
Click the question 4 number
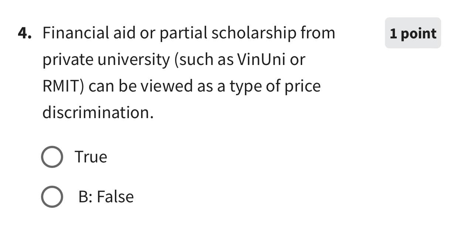[24, 32]
